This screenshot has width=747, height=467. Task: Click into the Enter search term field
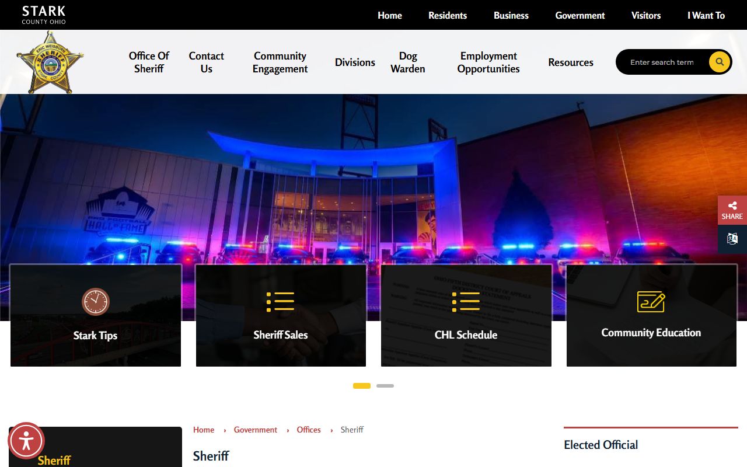coord(662,62)
